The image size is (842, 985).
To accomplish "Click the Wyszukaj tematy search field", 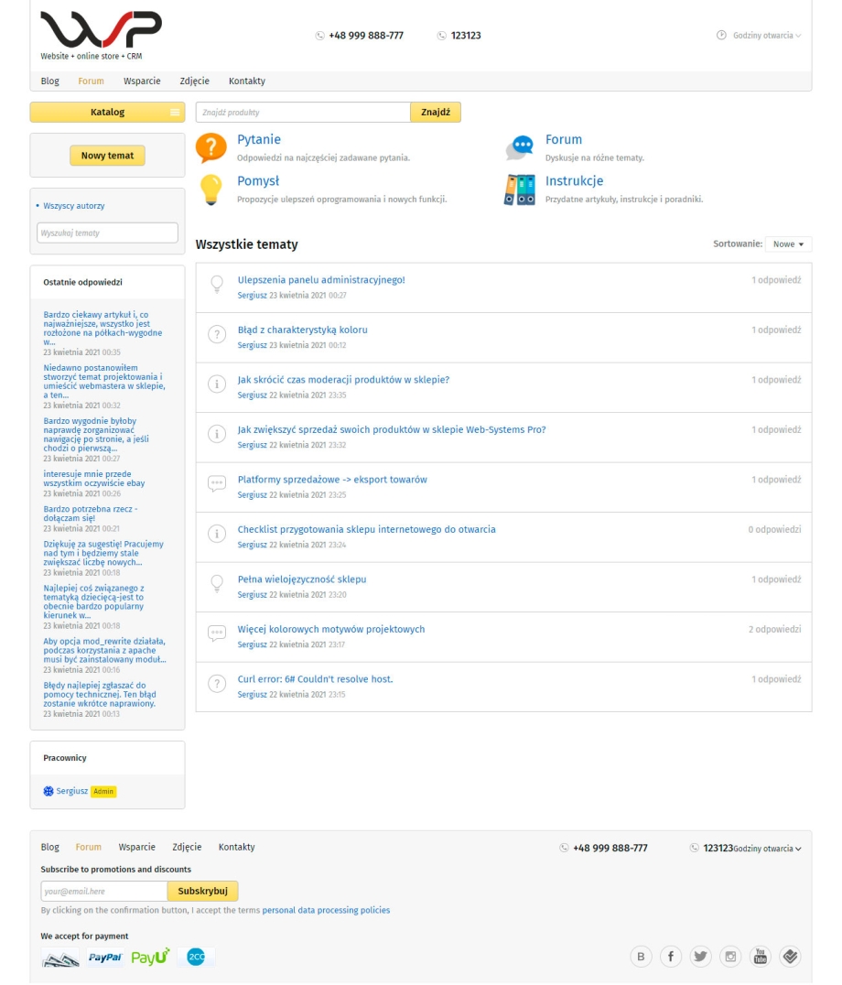I will coord(107,233).
